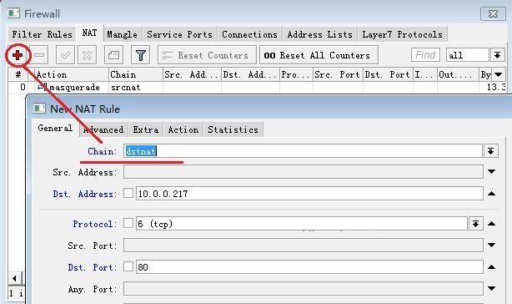Click the Dst. Port field with 80
Screen dimensions: 512x304
click(x=309, y=267)
